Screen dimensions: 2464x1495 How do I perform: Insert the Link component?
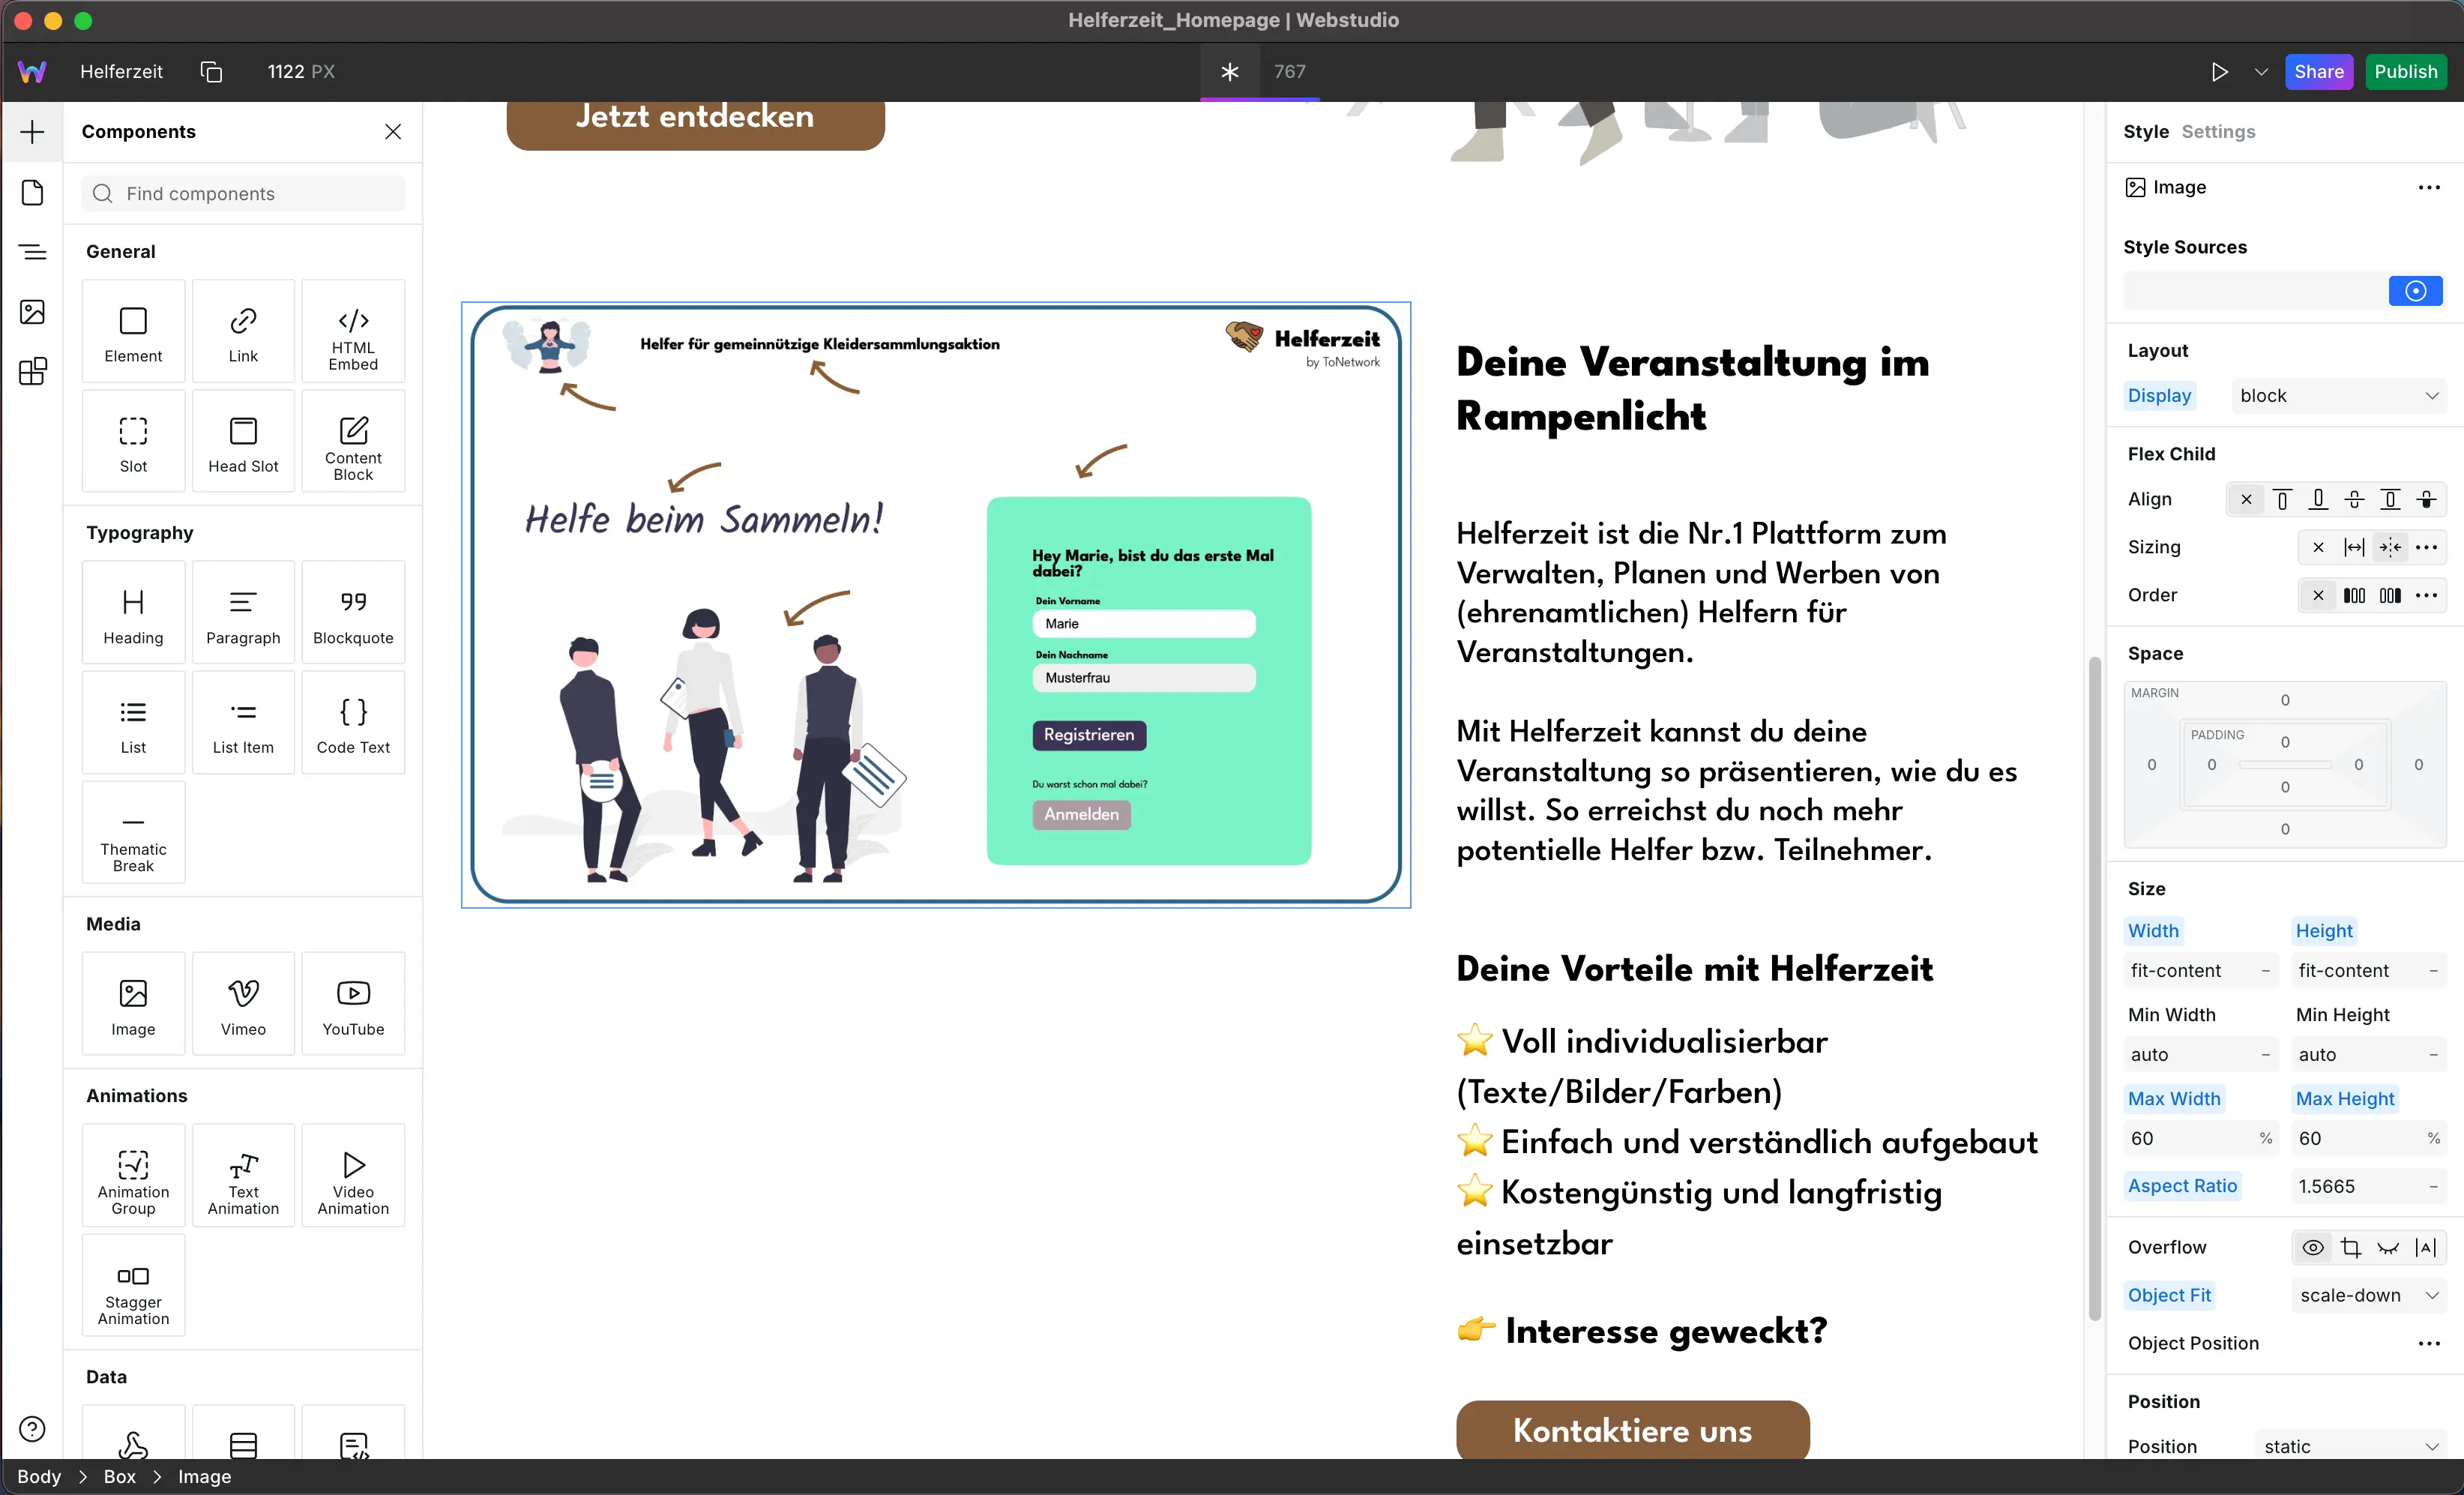(x=243, y=331)
